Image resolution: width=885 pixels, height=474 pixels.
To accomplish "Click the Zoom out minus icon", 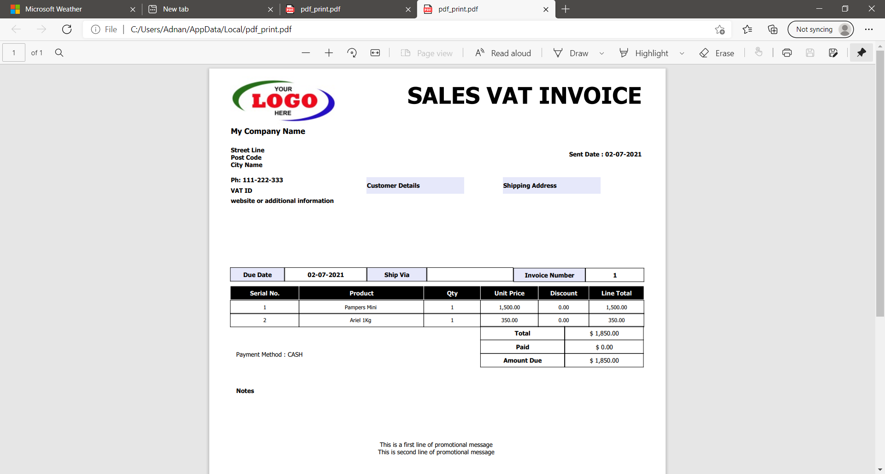I will tap(306, 53).
